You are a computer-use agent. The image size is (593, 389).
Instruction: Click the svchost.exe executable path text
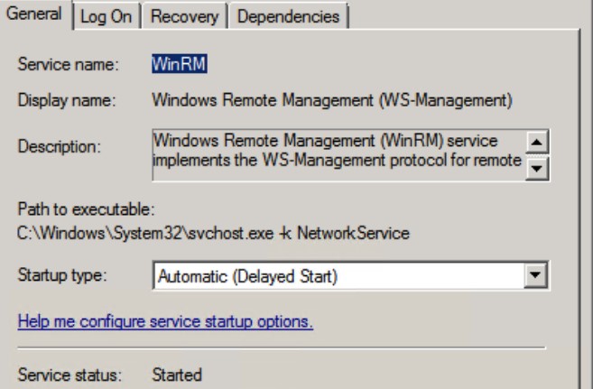pyautogui.click(x=213, y=234)
